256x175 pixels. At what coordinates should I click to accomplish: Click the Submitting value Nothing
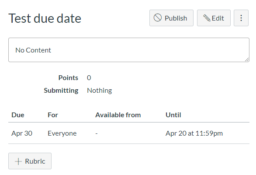click(x=100, y=91)
